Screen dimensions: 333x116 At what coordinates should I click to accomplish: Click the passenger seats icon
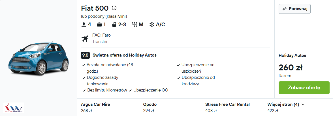click(84, 25)
